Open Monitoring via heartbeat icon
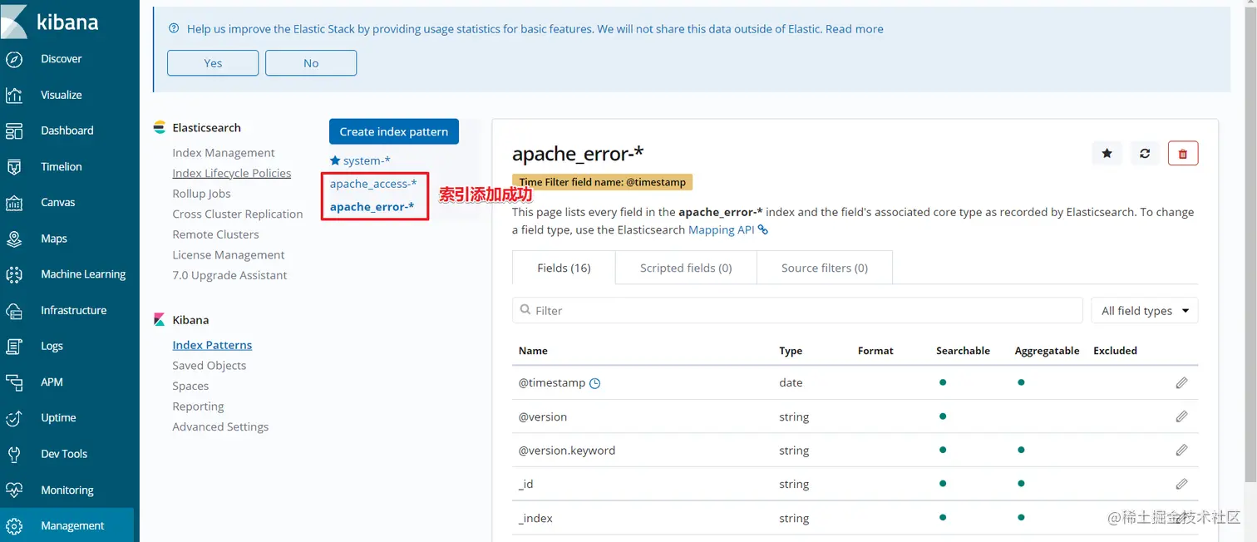The height and width of the screenshot is (542, 1257). (14, 490)
